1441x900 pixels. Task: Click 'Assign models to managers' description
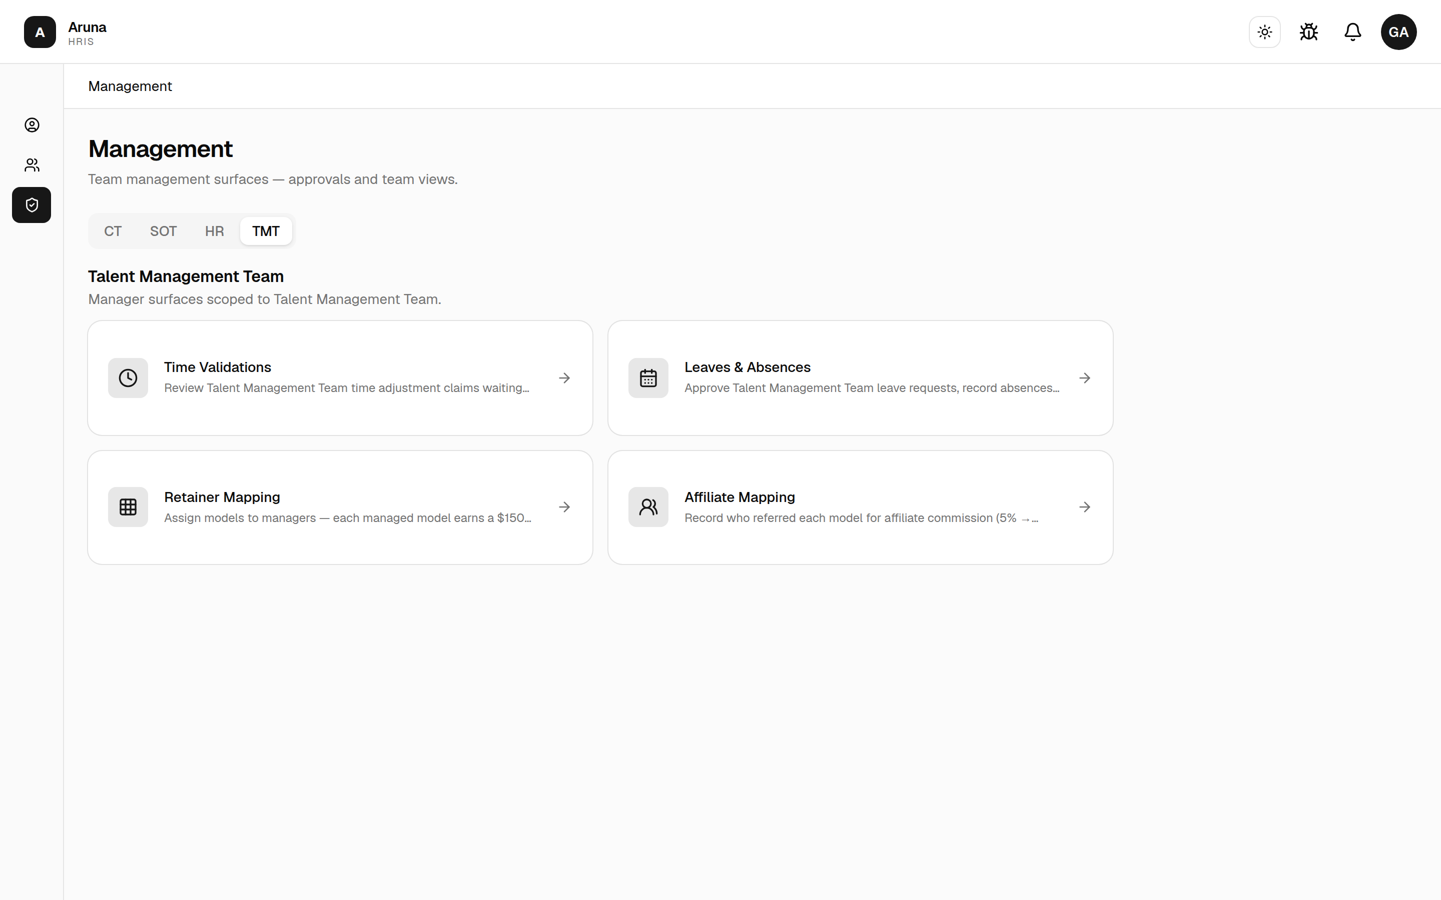[x=348, y=518]
